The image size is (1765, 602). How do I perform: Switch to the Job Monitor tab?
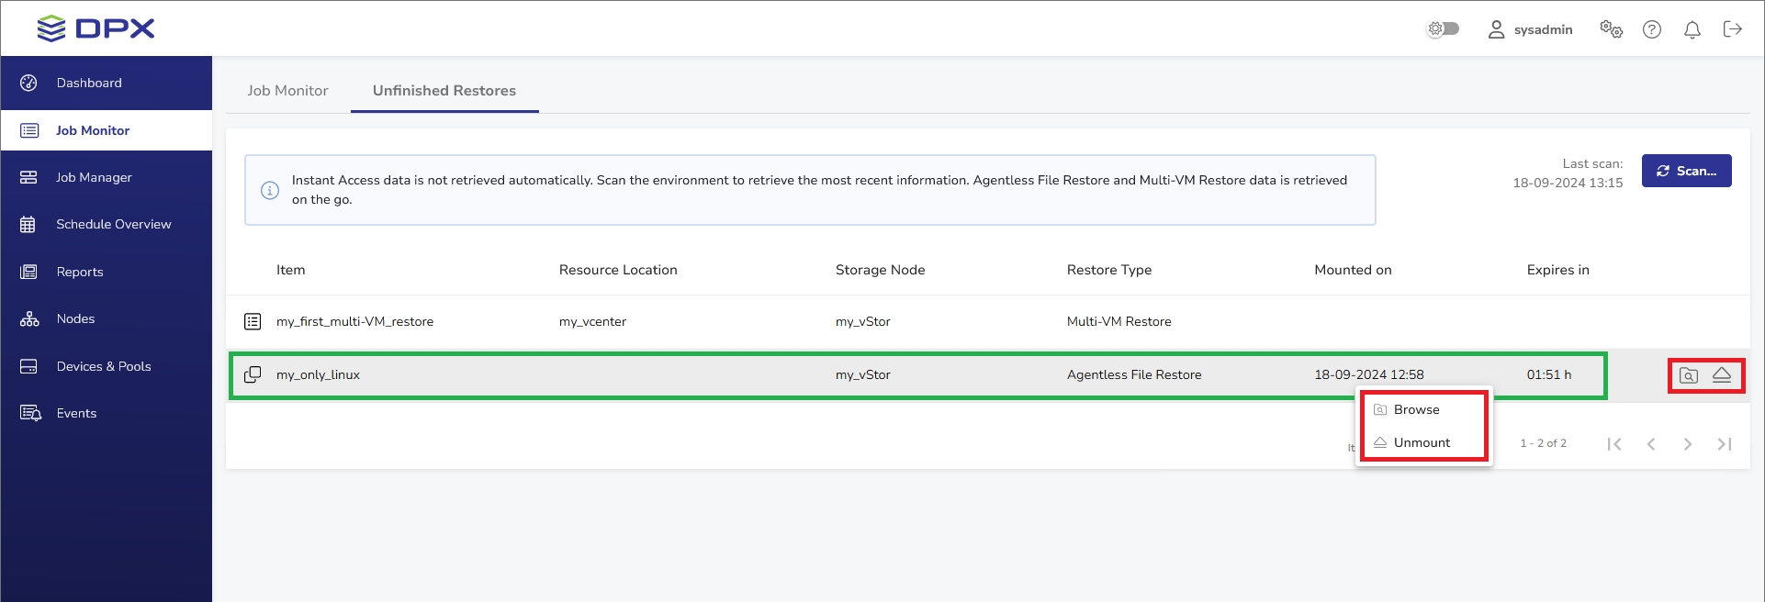287,91
